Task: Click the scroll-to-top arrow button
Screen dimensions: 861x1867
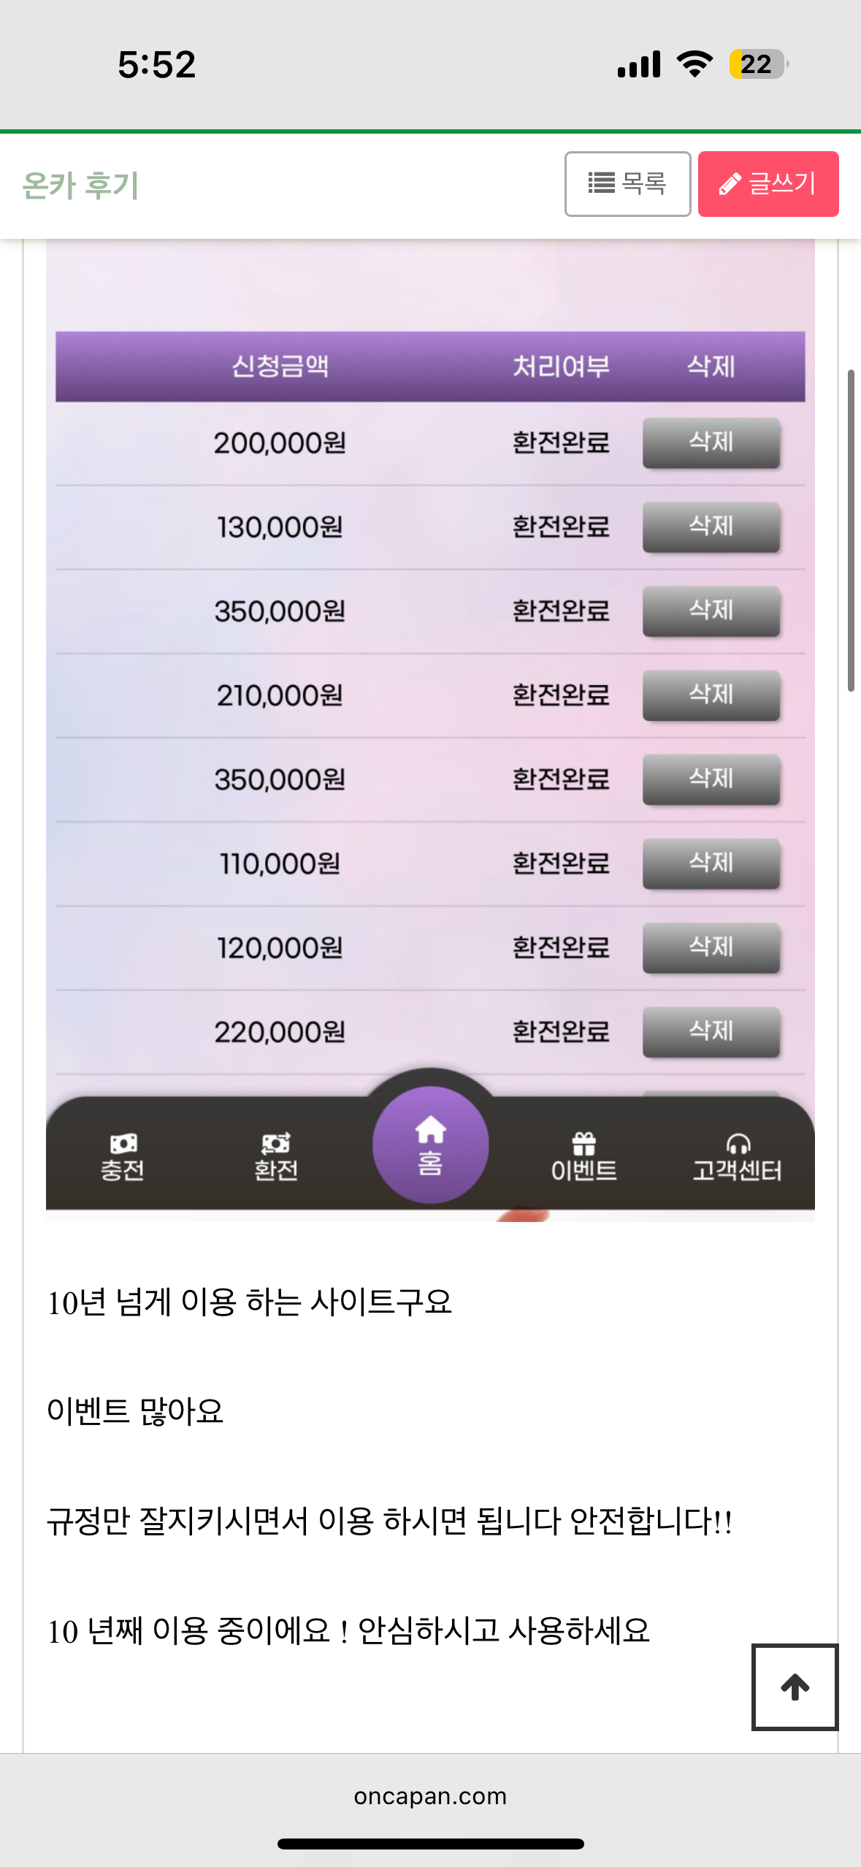Action: coord(795,1687)
